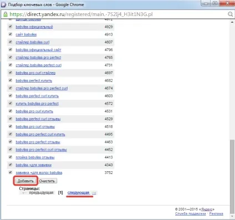
Task: Click 'стайлер babyliss perfect curl' keyword link
Action: 38,65
